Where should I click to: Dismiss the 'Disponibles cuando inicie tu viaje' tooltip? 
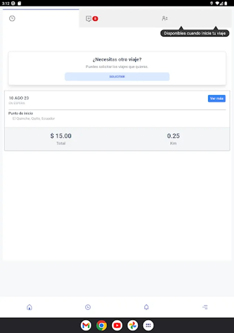195,33
